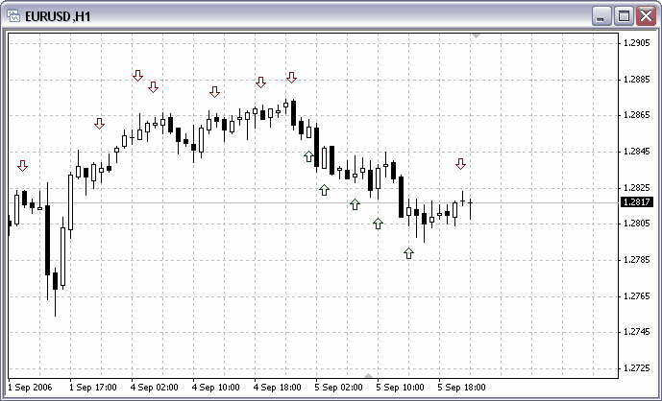Select the down arrow above the 4 Sep 18:00 candles
Screen dimensions: 662x401
260,83
